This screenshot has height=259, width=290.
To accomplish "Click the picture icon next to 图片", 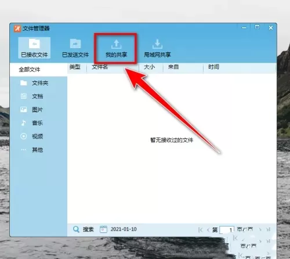I will coord(24,110).
